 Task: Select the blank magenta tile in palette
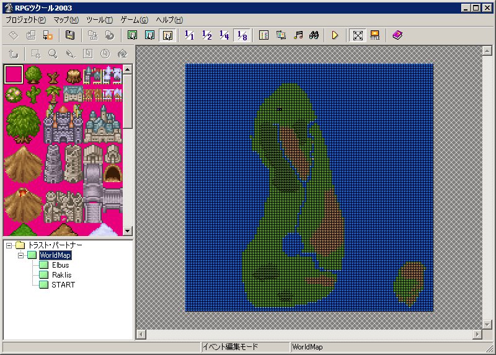[14, 74]
